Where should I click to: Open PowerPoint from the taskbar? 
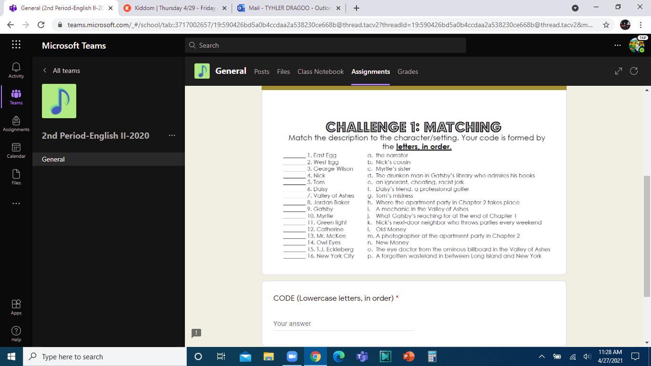pyautogui.click(x=409, y=356)
